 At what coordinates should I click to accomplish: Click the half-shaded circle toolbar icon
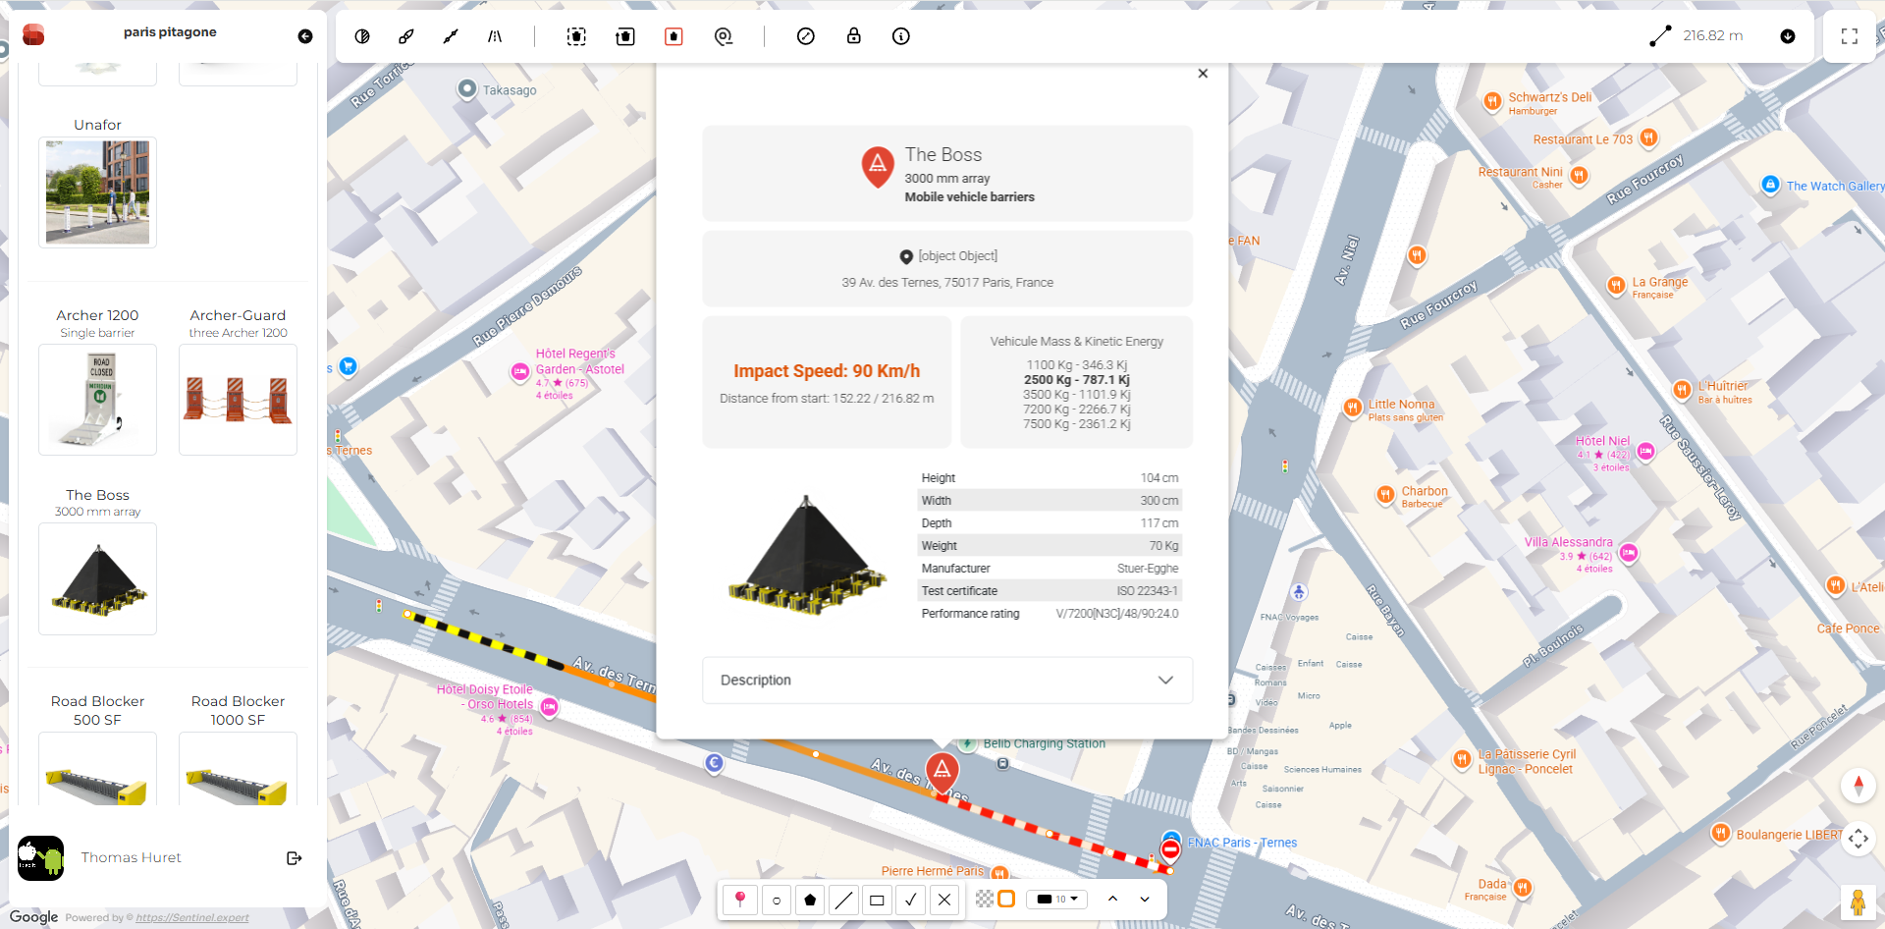pyautogui.click(x=362, y=36)
